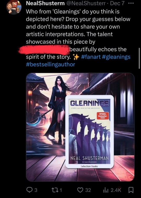Open the #bestsellingauthor hashtag
This screenshot has height=198, width=141.
[50, 64]
